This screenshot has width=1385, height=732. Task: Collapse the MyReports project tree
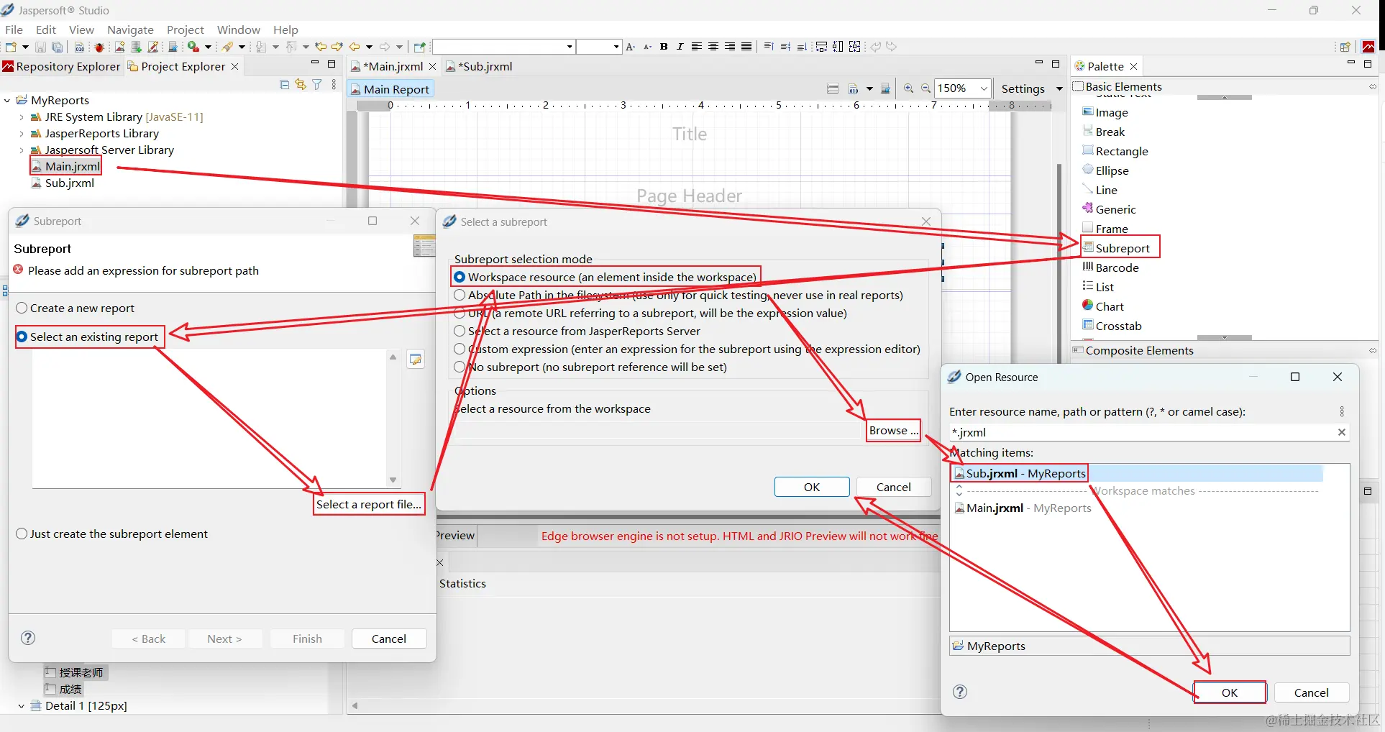click(x=7, y=101)
